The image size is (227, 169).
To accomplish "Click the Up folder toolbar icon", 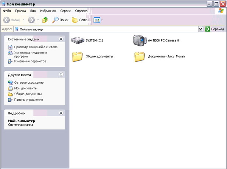I will click(x=45, y=20).
